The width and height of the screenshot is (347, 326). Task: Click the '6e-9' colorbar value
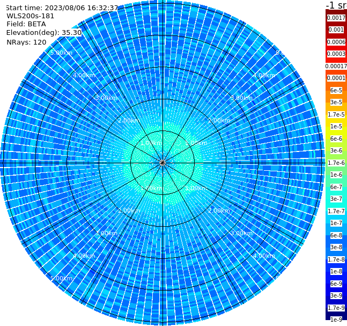click(x=336, y=284)
